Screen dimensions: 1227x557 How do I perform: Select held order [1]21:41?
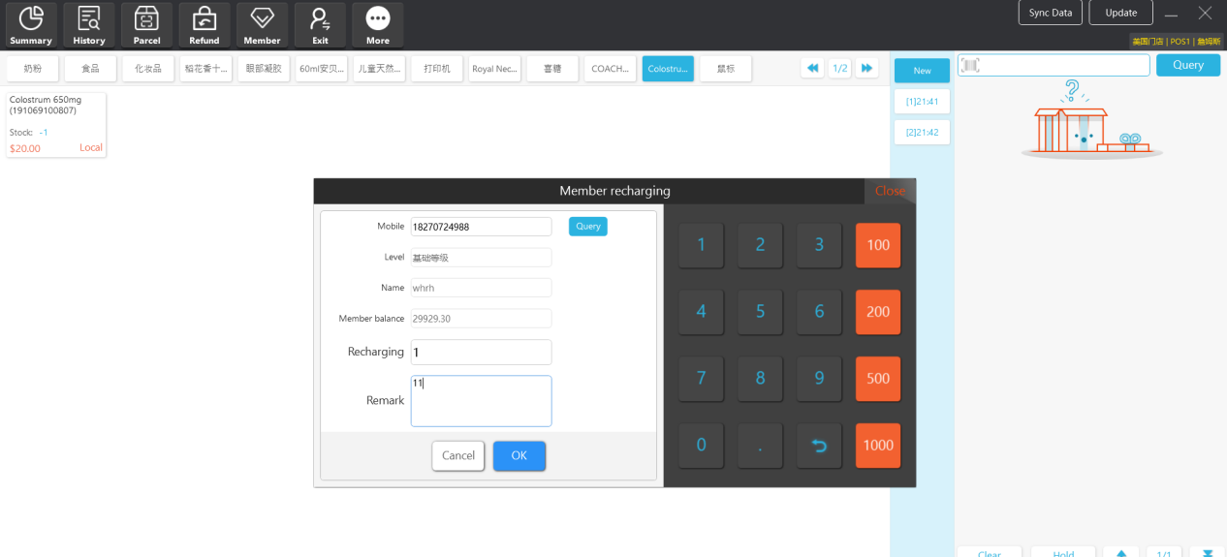922,102
